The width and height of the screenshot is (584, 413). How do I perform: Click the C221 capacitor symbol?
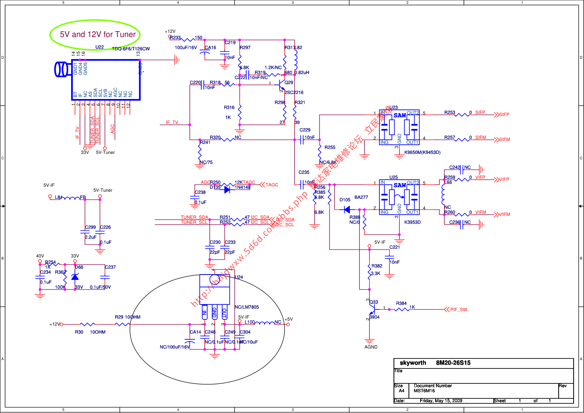389,257
